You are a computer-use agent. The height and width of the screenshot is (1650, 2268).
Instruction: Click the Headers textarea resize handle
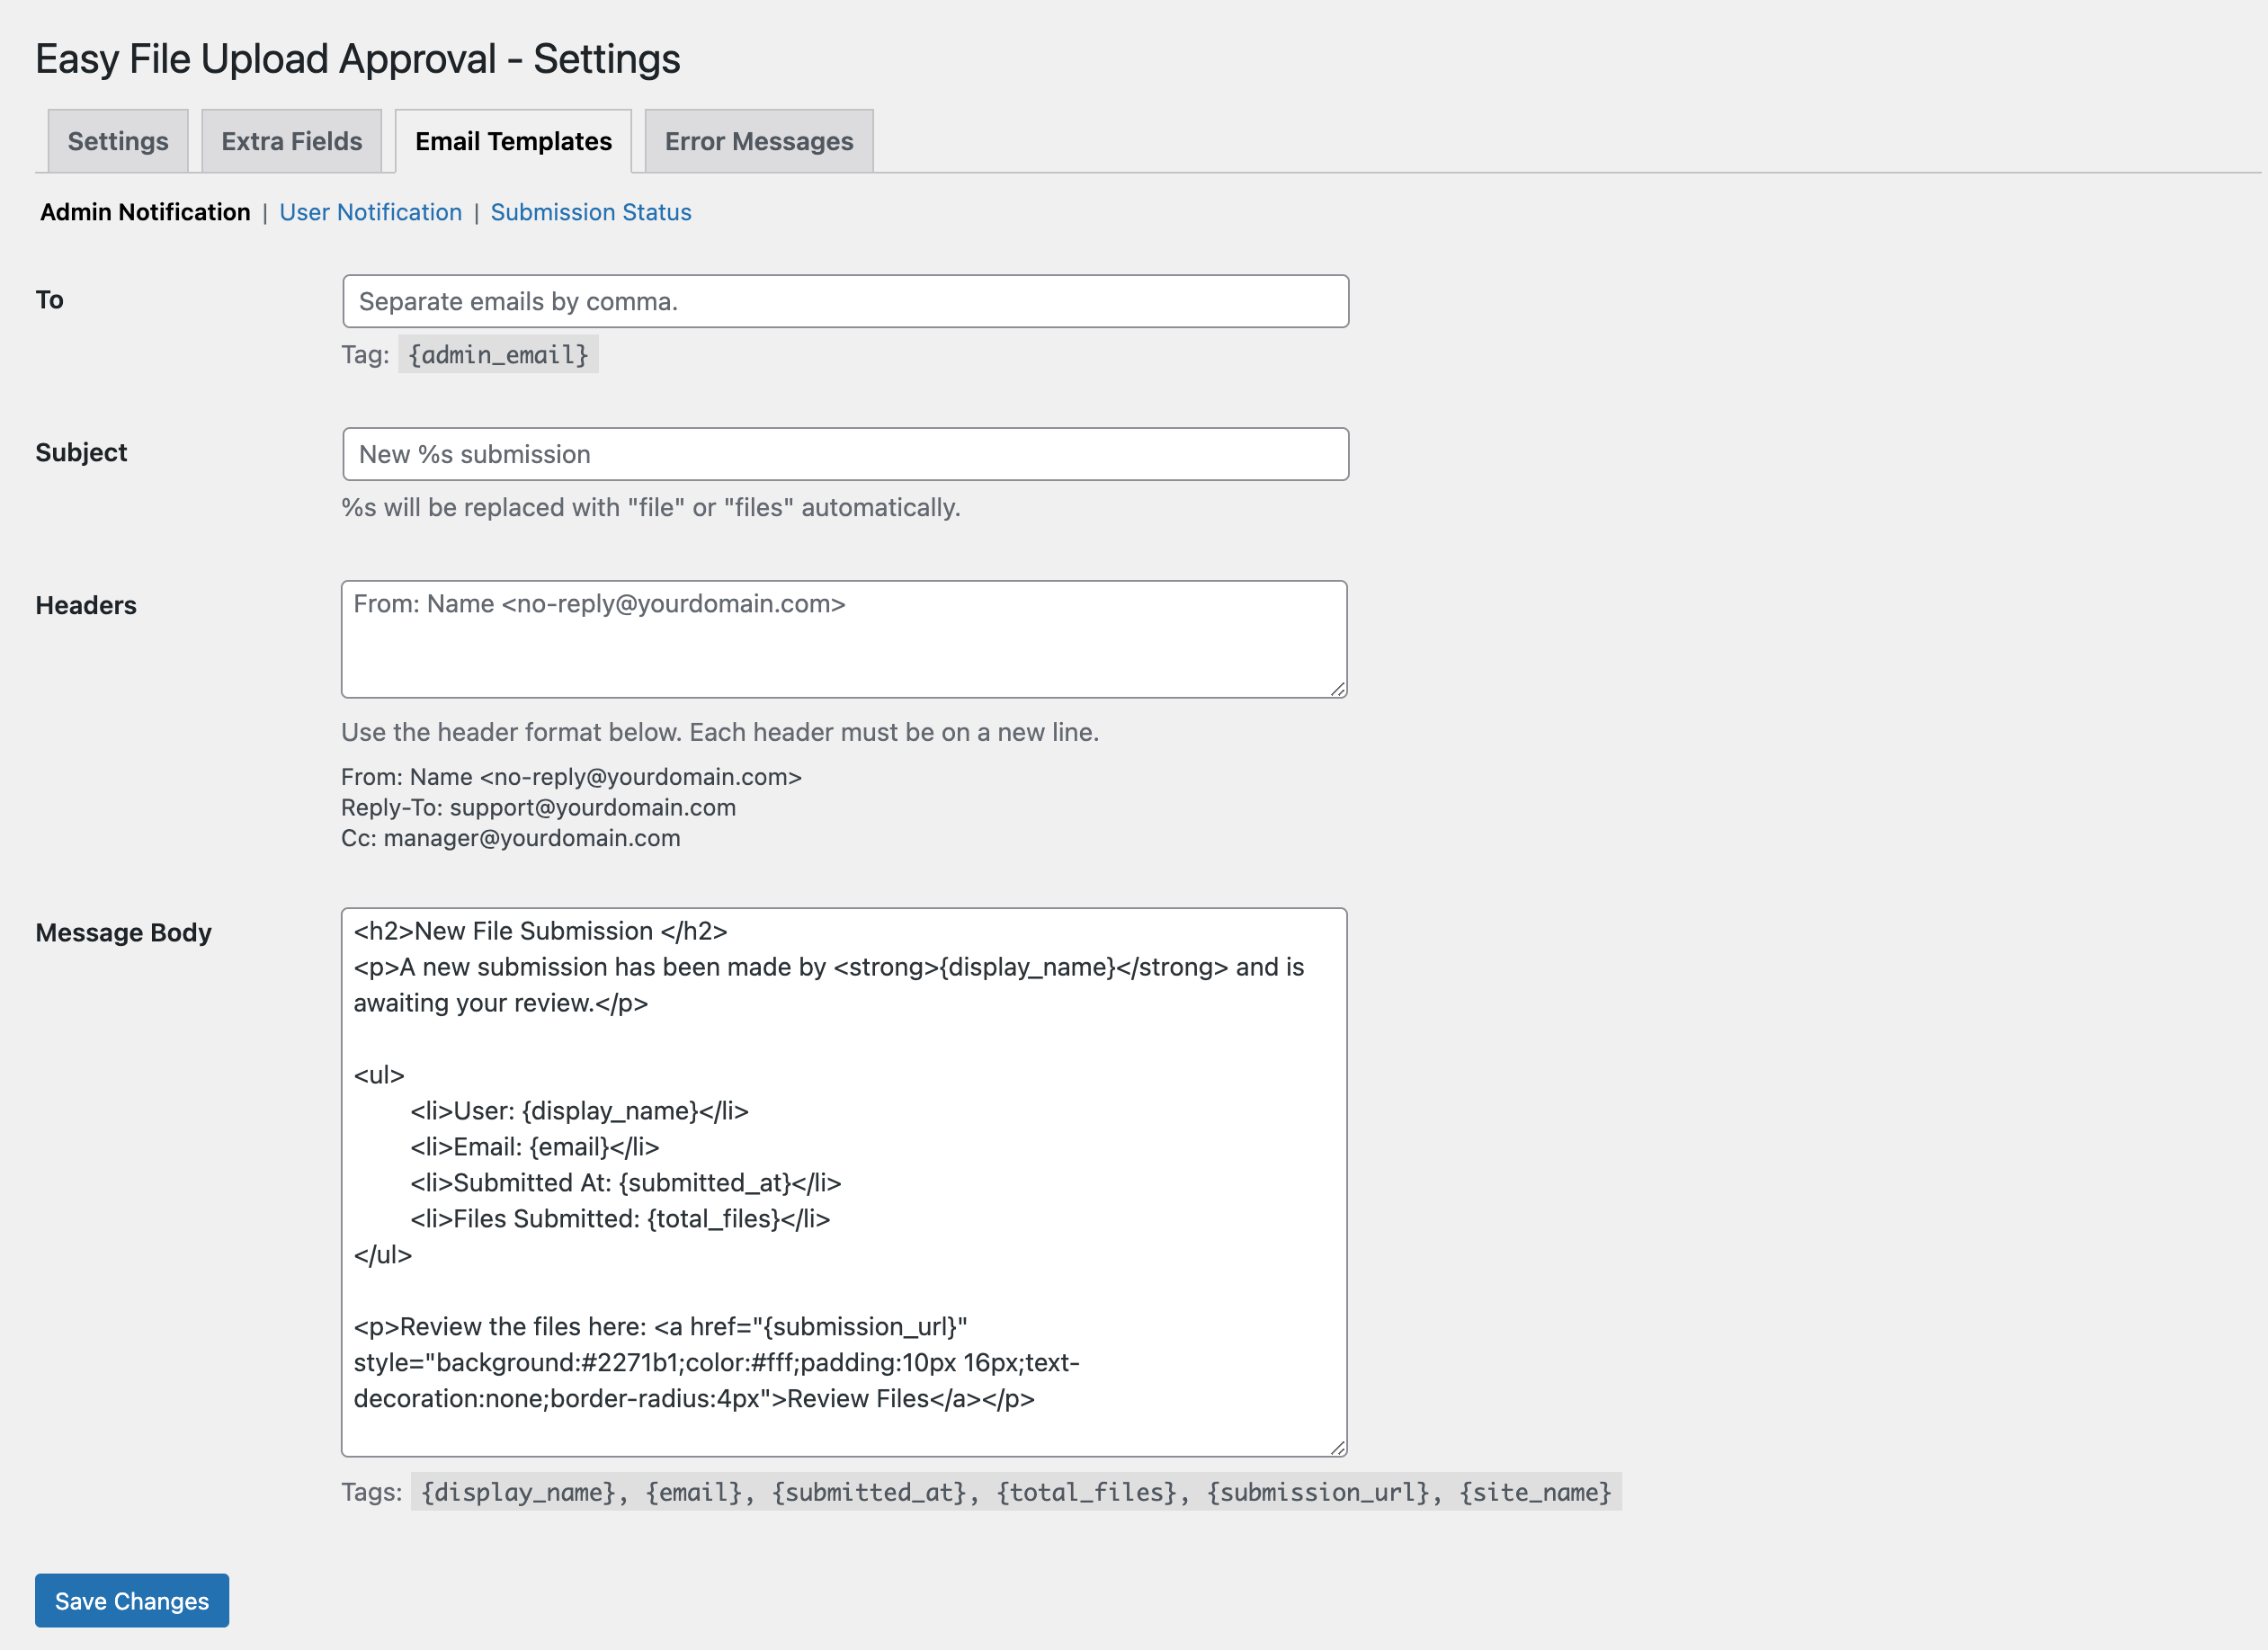(x=1339, y=688)
